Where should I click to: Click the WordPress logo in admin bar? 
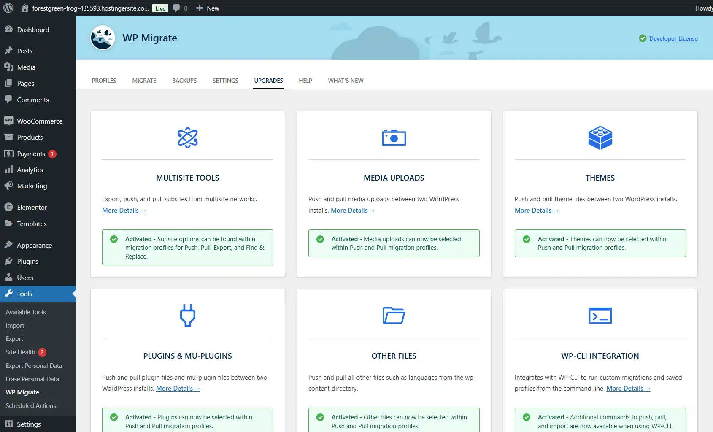point(8,8)
